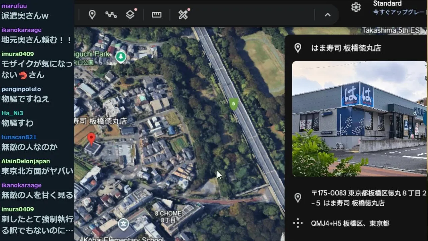Click the Mizuguchi Park green tree marker
Screen dimensions: 428x241
pos(121,57)
